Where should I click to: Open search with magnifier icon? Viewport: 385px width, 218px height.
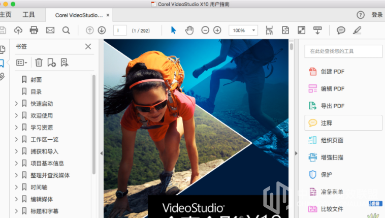click(66, 30)
